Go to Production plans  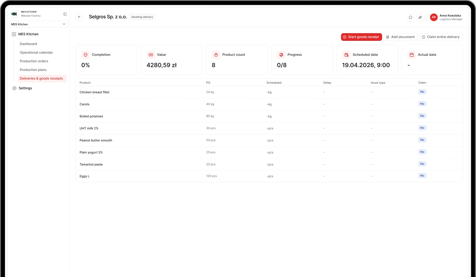[x=33, y=70]
